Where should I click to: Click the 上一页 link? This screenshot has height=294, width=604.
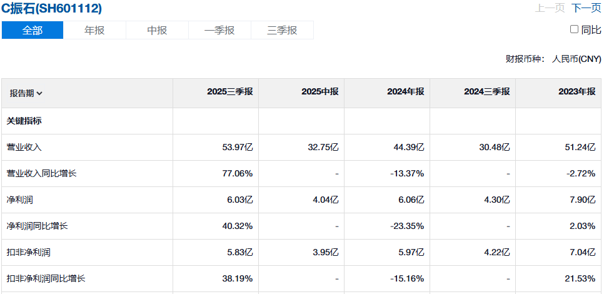[x=550, y=8]
